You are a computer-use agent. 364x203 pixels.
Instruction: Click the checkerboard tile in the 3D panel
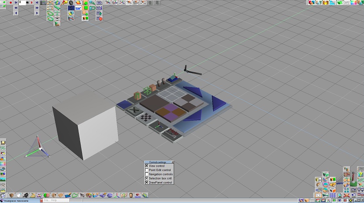click(146, 118)
